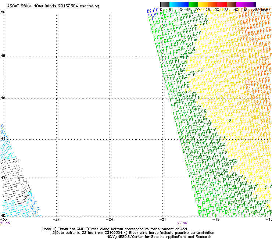Image resolution: width=272 pixels, height=239 pixels.
Task: Click the purple "22:34" swath time label
Action: point(182,223)
